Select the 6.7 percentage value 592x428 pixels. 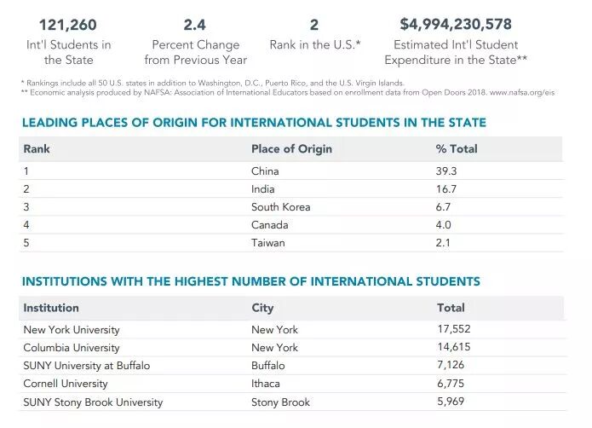coord(443,207)
